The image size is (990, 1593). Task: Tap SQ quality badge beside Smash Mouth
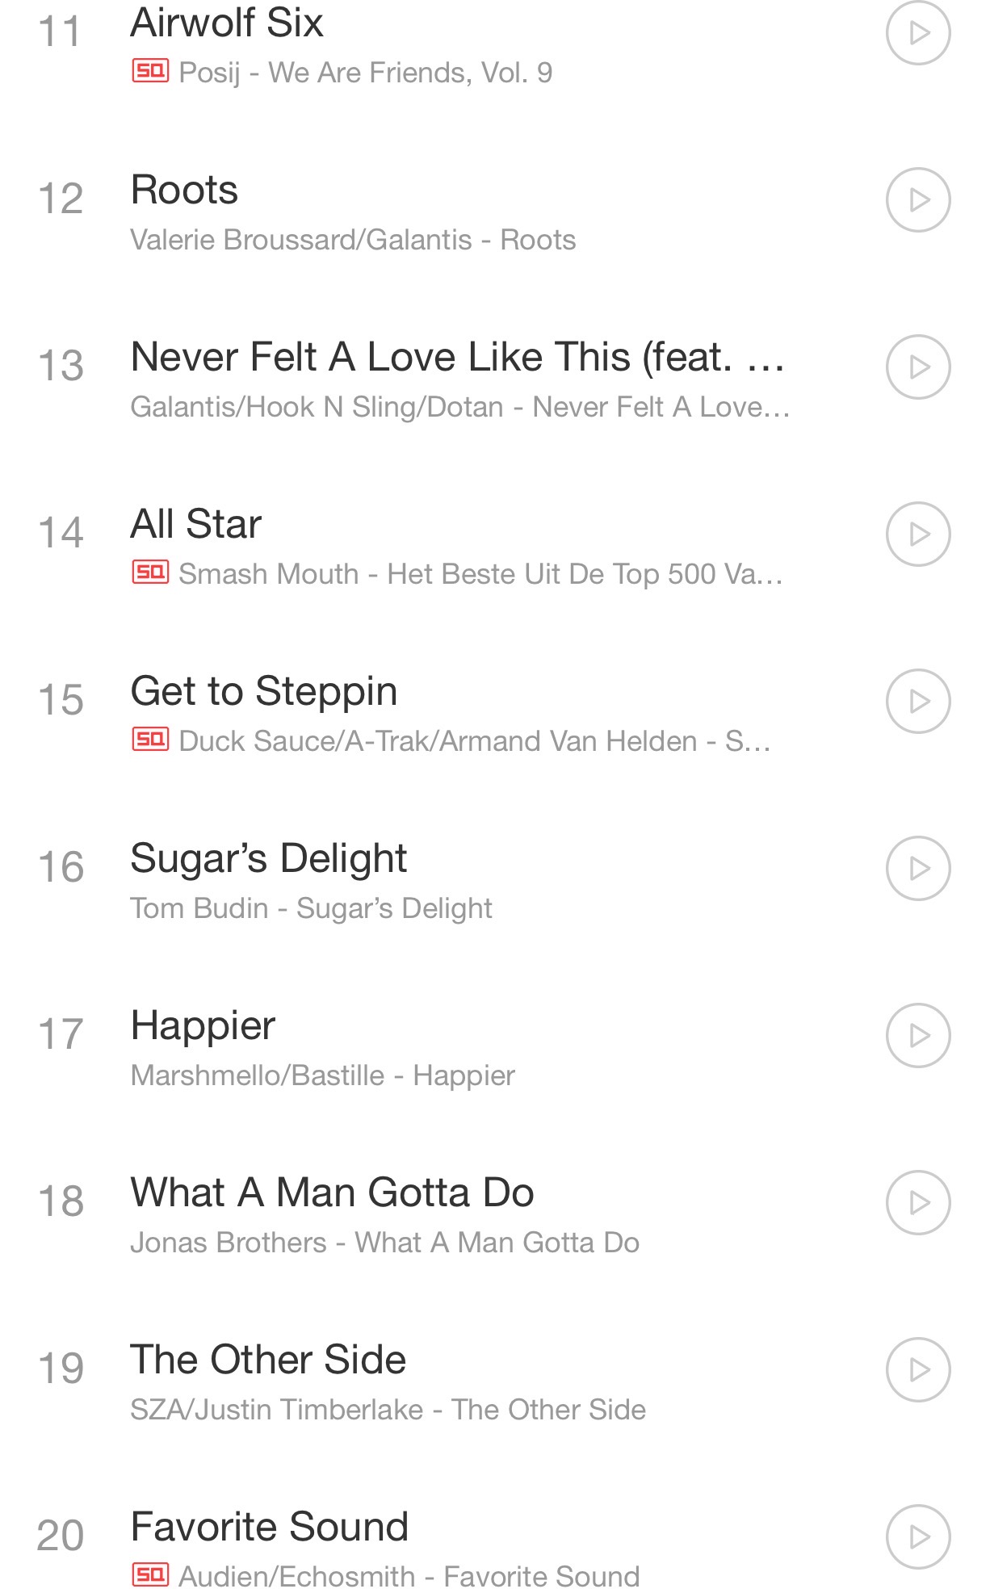click(150, 572)
